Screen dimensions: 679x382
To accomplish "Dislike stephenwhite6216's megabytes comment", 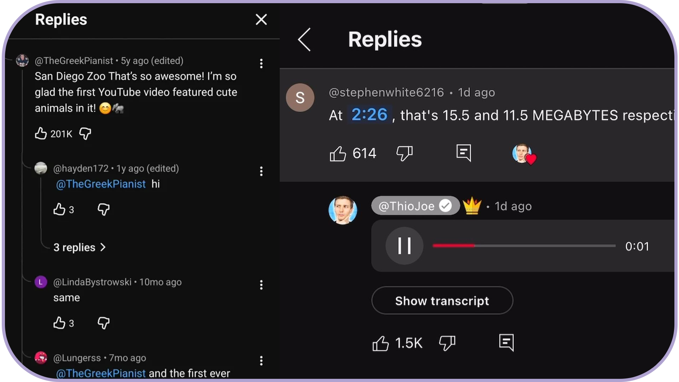I will 404,154.
